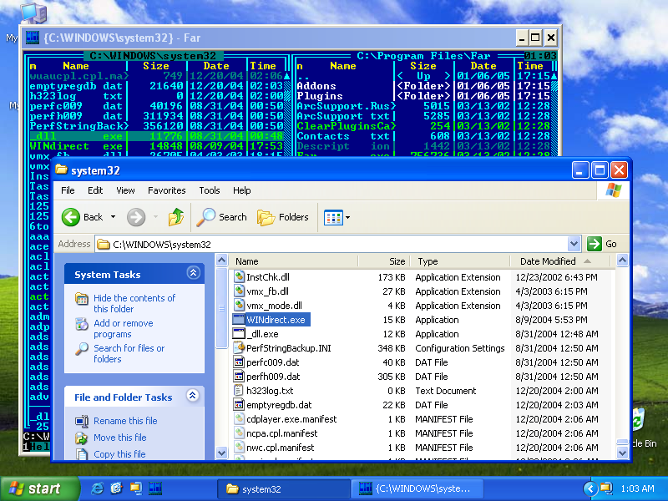Click the Forward arrow button in Explorer

tap(136, 217)
